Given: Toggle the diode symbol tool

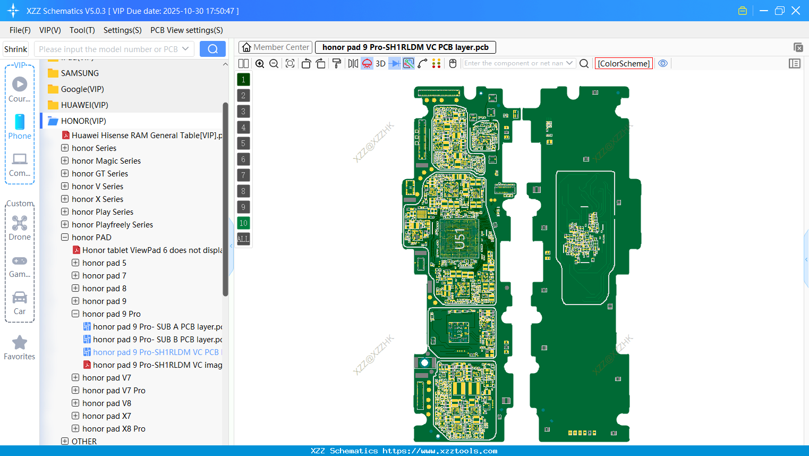Looking at the screenshot, I should coord(395,64).
